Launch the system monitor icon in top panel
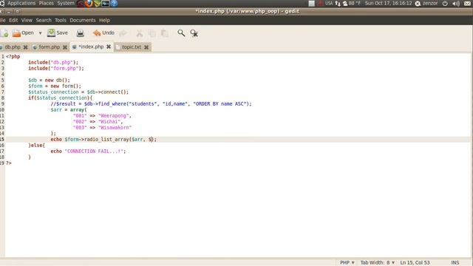 tap(105, 3)
